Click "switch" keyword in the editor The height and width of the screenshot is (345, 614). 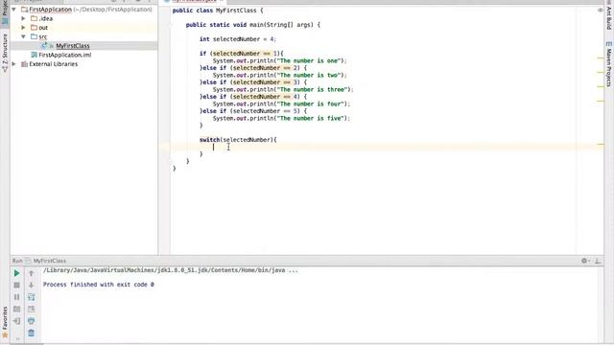(209, 140)
